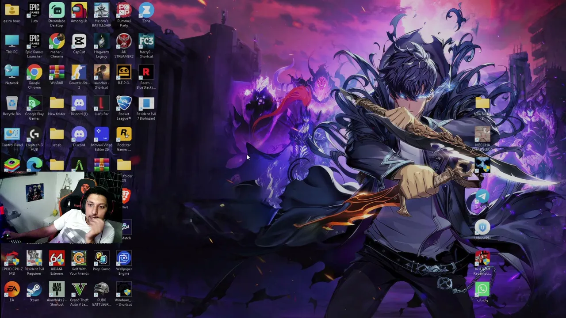This screenshot has width=566, height=318.
Task: Select the AK STREAMERS shortcut
Action: [124, 46]
